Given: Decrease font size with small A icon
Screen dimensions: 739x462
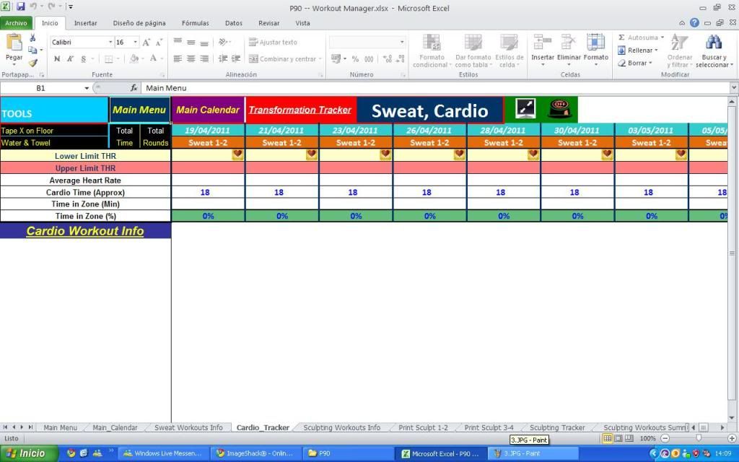Looking at the screenshot, I should coord(159,43).
